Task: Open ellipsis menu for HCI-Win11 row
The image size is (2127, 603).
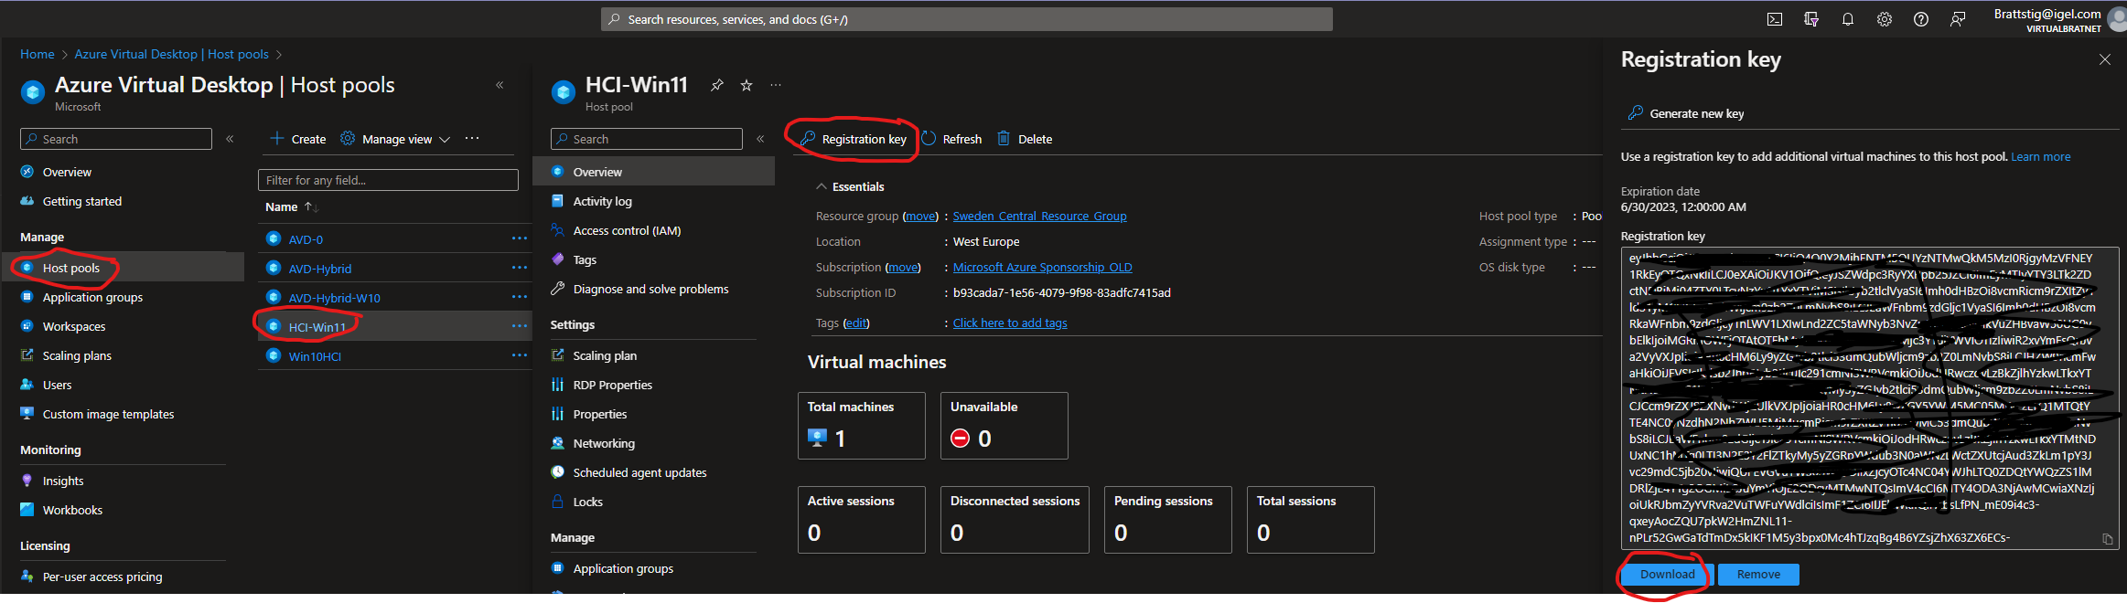Action: [x=520, y=326]
